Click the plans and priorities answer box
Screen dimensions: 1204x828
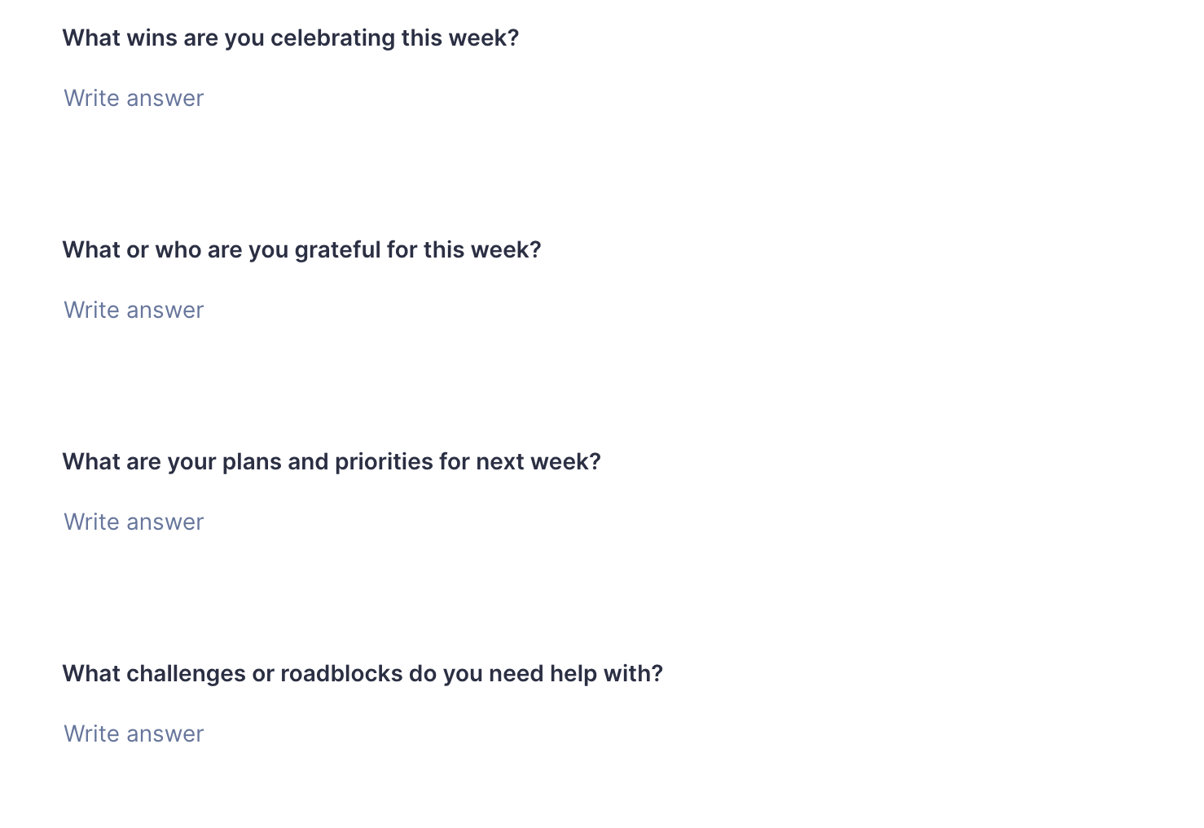tap(134, 522)
